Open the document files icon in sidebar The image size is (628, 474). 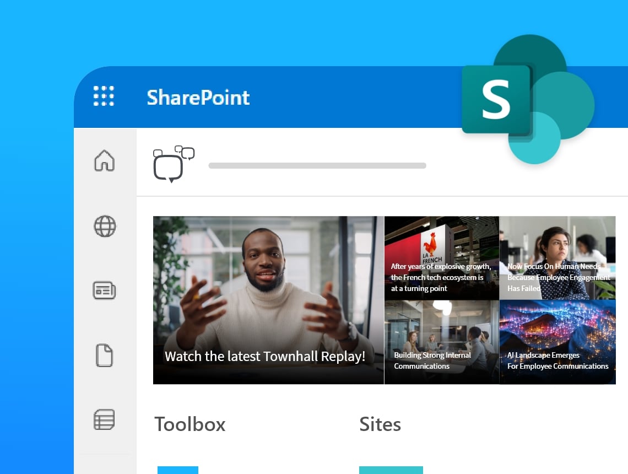click(x=105, y=355)
